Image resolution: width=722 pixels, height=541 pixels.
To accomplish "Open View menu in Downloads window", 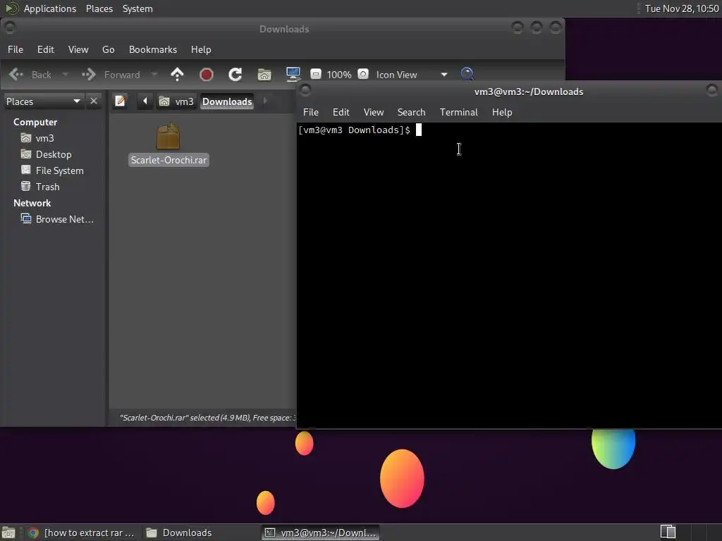I will click(78, 49).
